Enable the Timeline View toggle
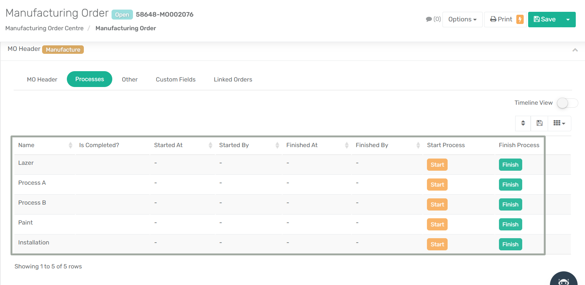 tap(567, 103)
